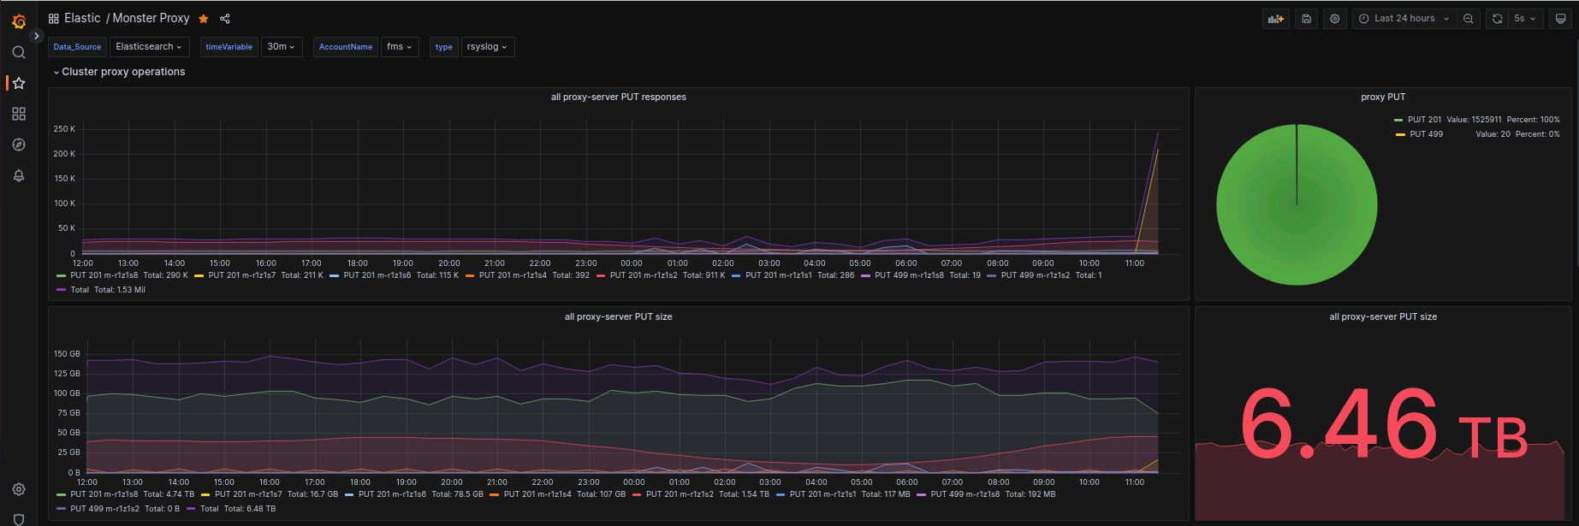Viewport: 1579px width, 526px height.
Task: Open the Starred dashboards sidebar icon
Action: click(19, 83)
